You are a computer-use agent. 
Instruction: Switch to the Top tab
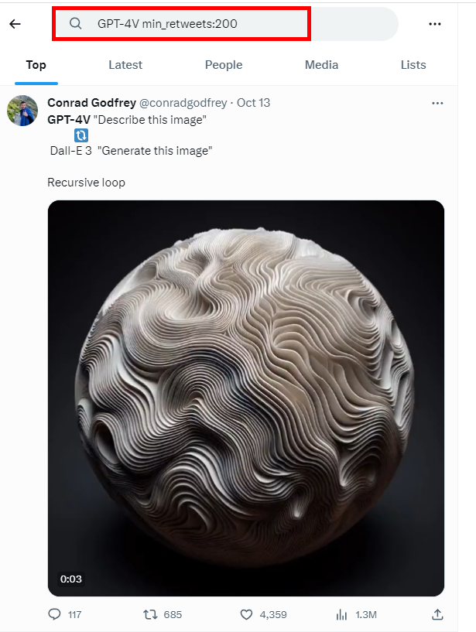(36, 65)
